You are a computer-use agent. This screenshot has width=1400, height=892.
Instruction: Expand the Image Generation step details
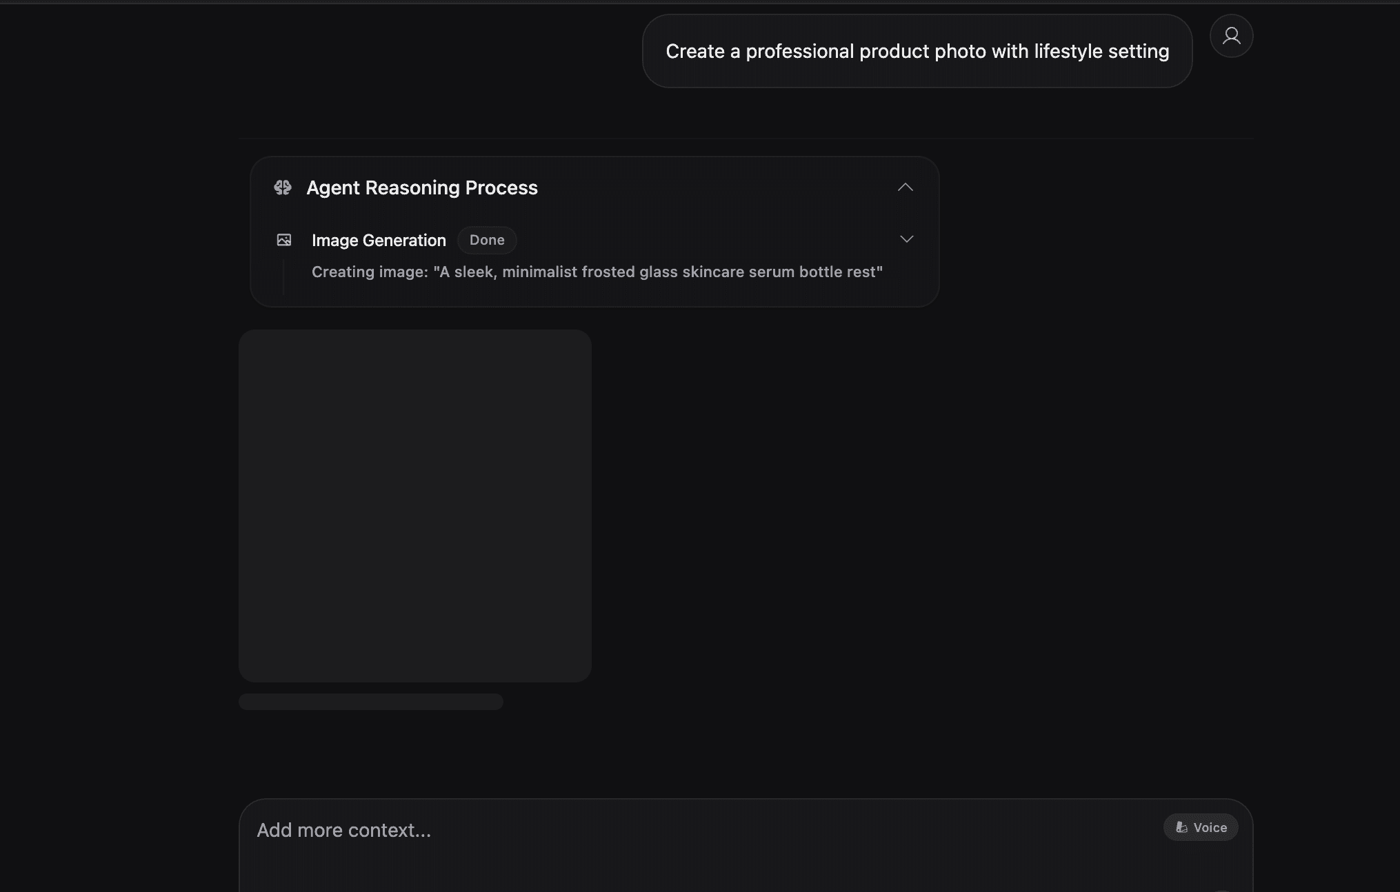[x=906, y=239]
